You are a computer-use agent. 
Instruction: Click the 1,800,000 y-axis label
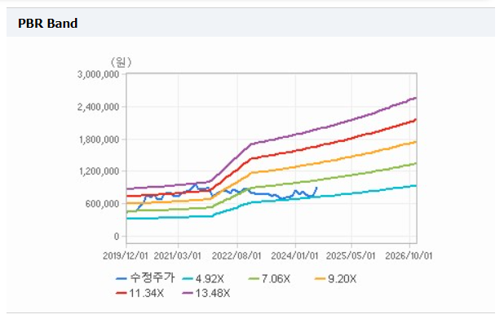click(99, 140)
